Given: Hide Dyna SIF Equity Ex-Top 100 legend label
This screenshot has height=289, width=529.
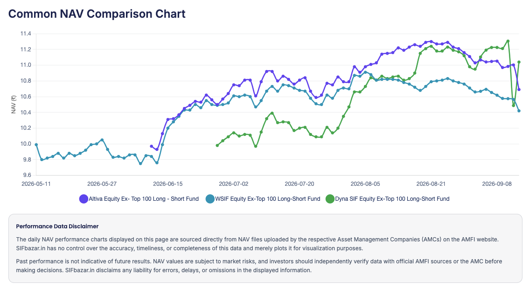Looking at the screenshot, I should point(392,199).
